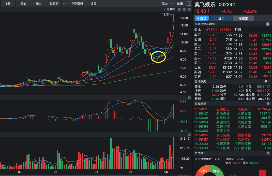Switch to 论股堂 tab
Image resolution: width=272 pixels, height=176 pixels.
coord(243,18)
